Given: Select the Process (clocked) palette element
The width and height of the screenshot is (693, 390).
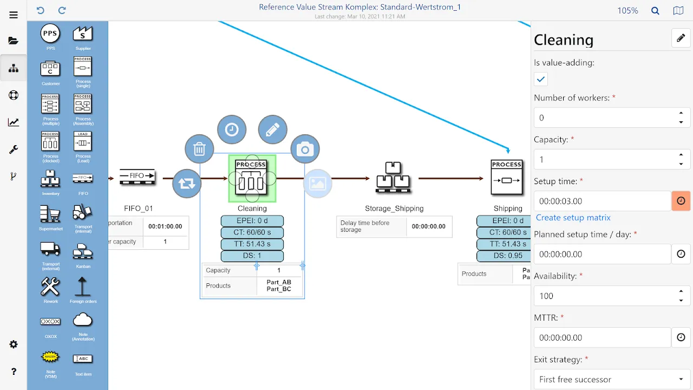Looking at the screenshot, I should (x=50, y=147).
